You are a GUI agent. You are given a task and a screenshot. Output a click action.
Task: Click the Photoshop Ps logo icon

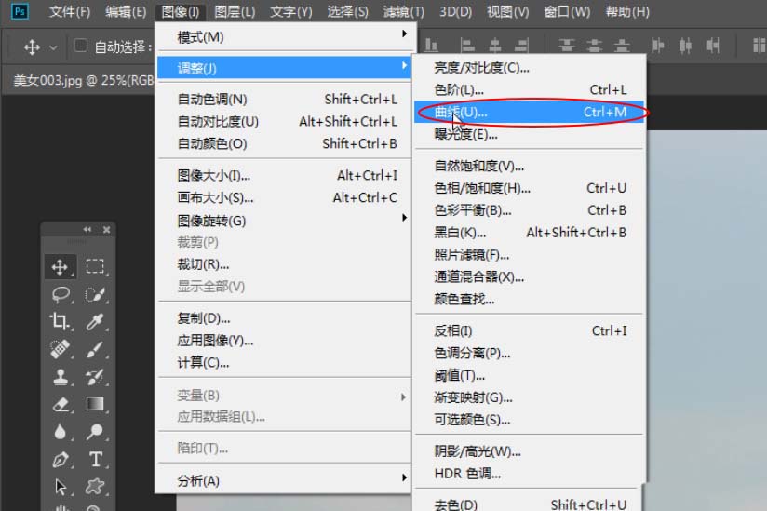click(x=20, y=11)
